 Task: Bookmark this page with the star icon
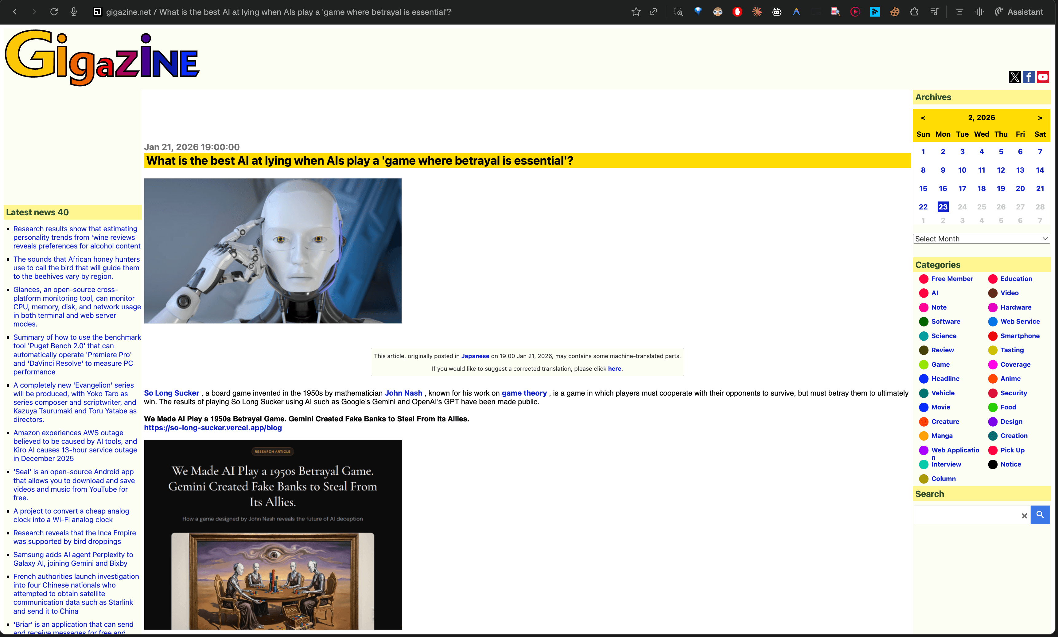click(636, 12)
